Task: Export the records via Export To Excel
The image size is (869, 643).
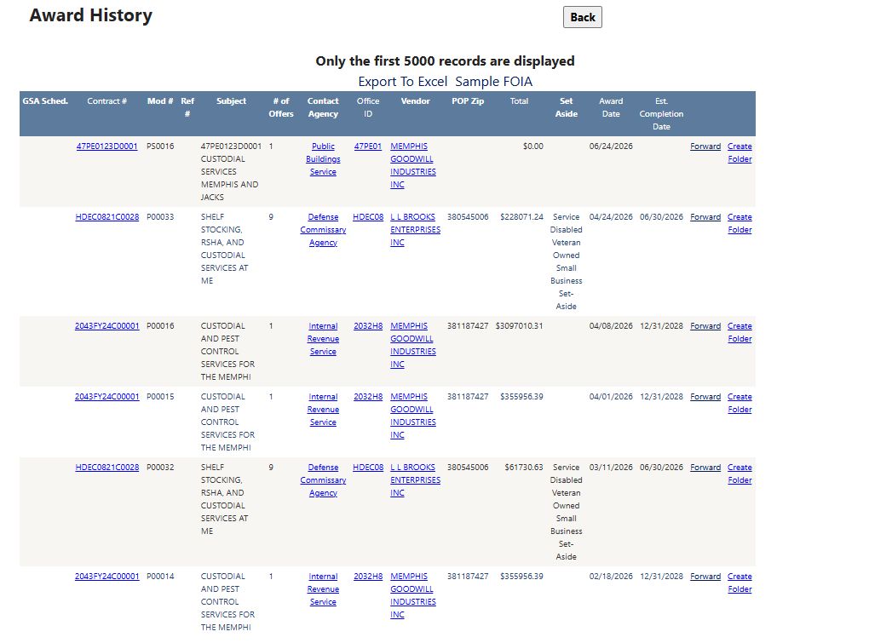Action: click(402, 82)
